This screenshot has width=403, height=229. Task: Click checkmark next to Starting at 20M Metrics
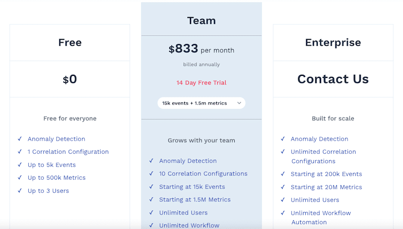click(x=283, y=187)
